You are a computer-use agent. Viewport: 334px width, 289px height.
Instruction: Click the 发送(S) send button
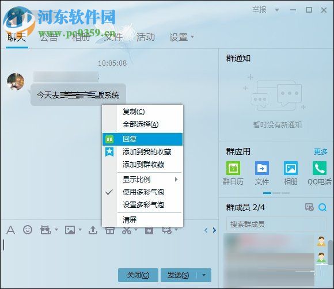(179, 275)
